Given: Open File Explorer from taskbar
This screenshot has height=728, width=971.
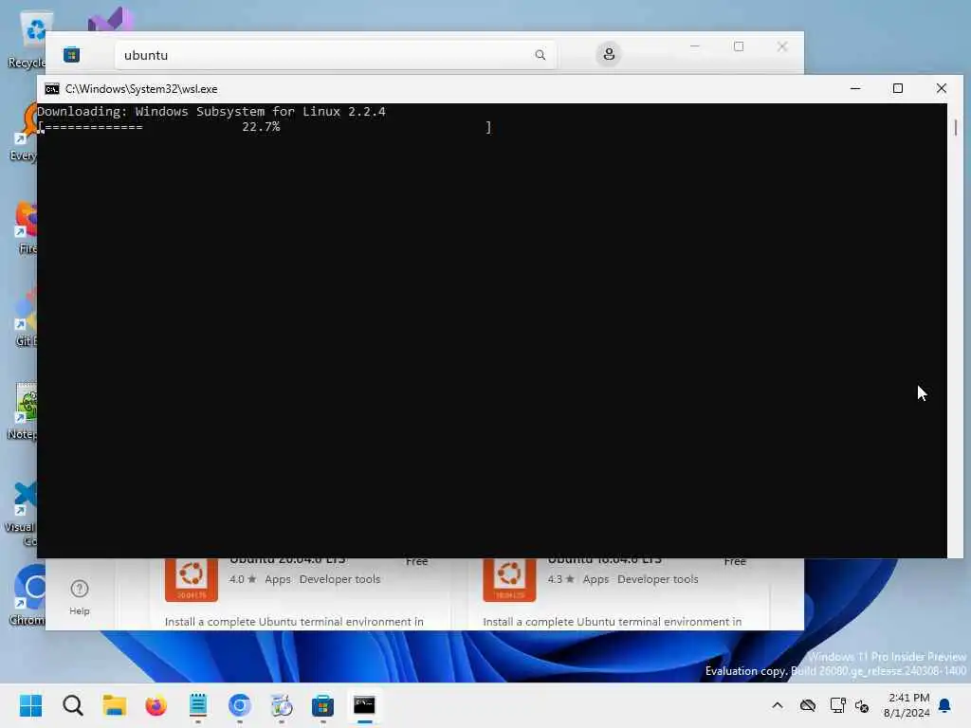Looking at the screenshot, I should click(x=114, y=705).
